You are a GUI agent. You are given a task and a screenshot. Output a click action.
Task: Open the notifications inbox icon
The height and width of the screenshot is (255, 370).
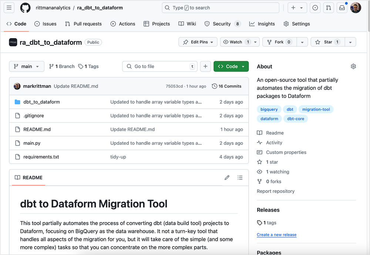pyautogui.click(x=342, y=8)
